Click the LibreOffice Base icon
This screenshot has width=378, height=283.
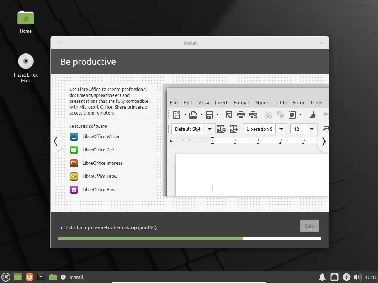74,190
